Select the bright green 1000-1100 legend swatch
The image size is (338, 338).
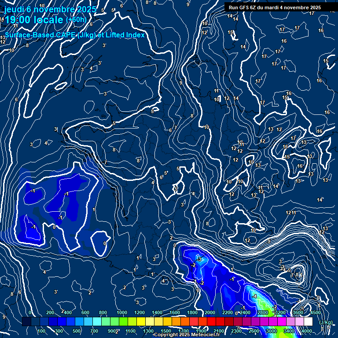click(124, 321)
